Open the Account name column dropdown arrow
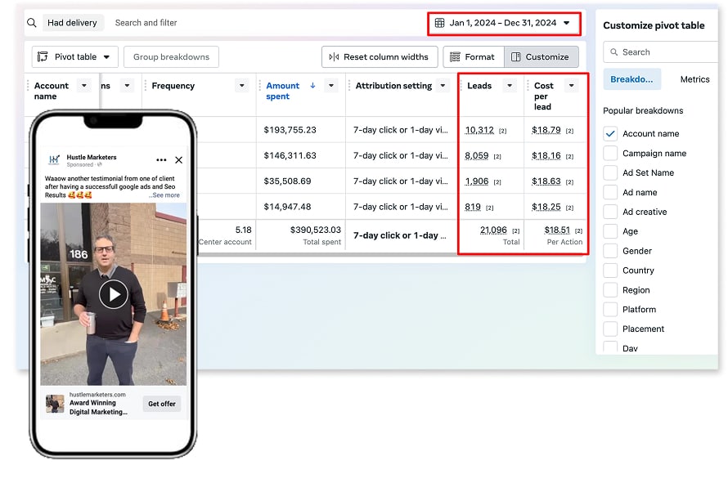The image size is (728, 483). [84, 85]
